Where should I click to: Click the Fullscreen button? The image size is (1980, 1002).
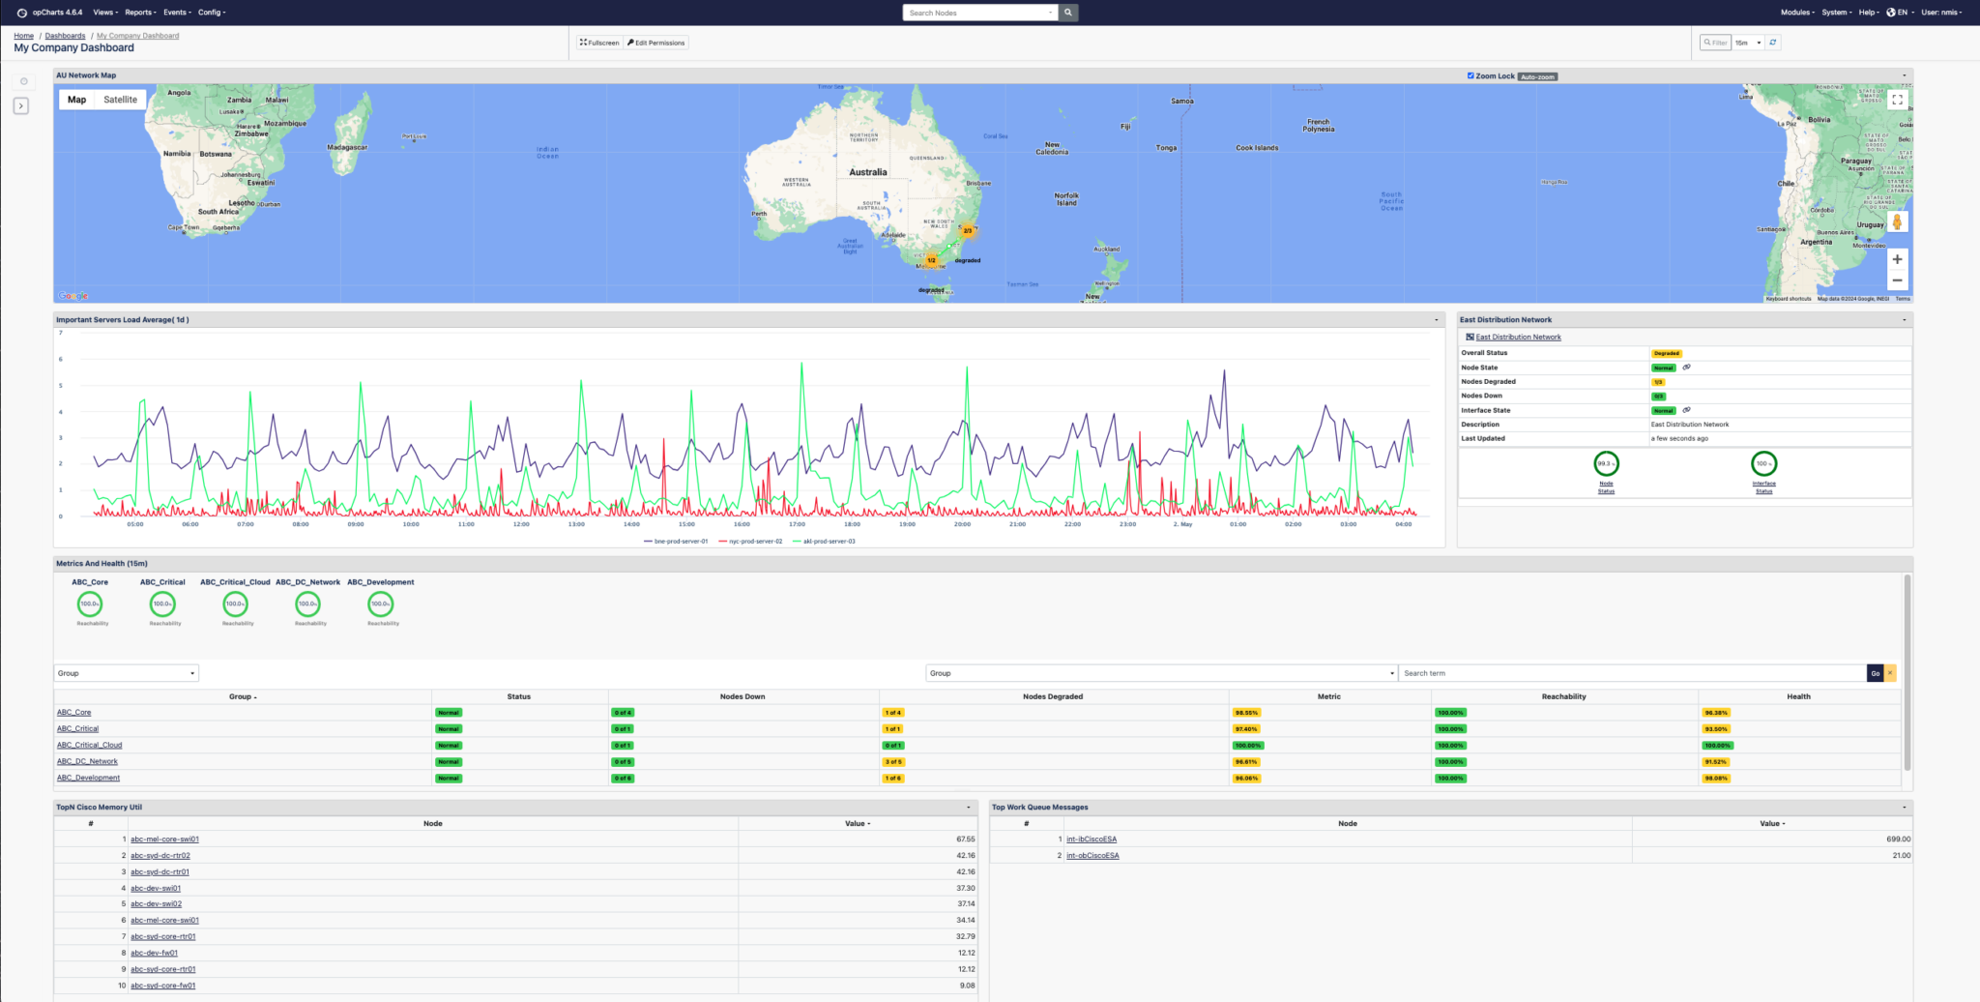pos(599,43)
